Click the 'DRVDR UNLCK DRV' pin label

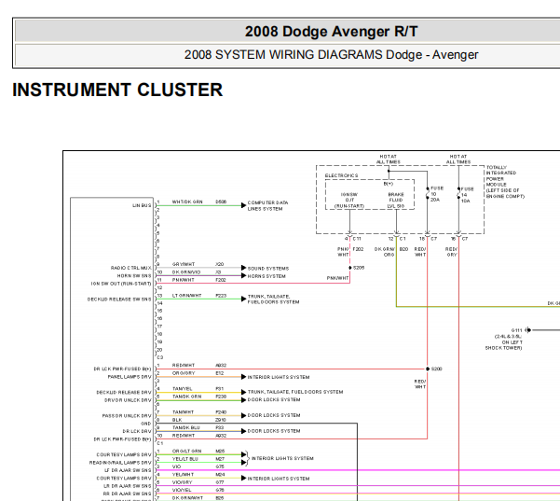(x=128, y=400)
